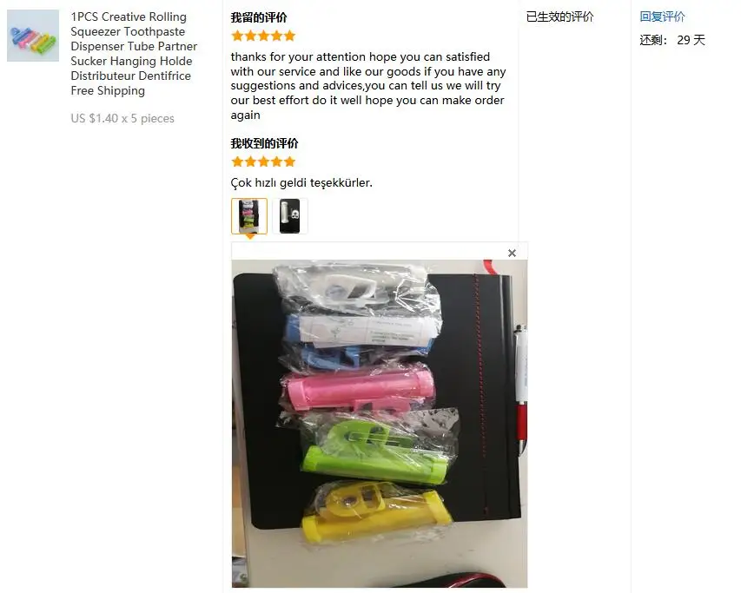Click the orange pointer below selected thumbnail
This screenshot has height=593, width=741.
[249, 236]
